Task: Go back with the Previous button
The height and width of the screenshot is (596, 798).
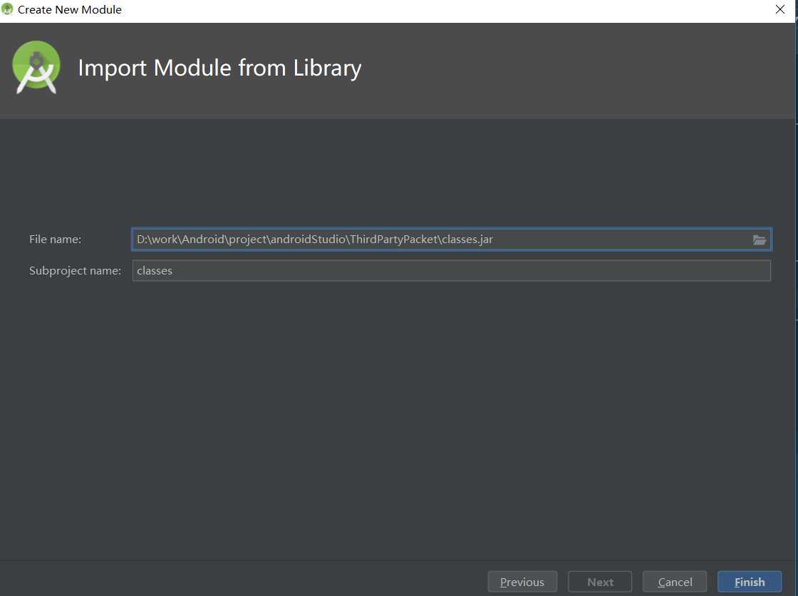Action: [x=522, y=582]
